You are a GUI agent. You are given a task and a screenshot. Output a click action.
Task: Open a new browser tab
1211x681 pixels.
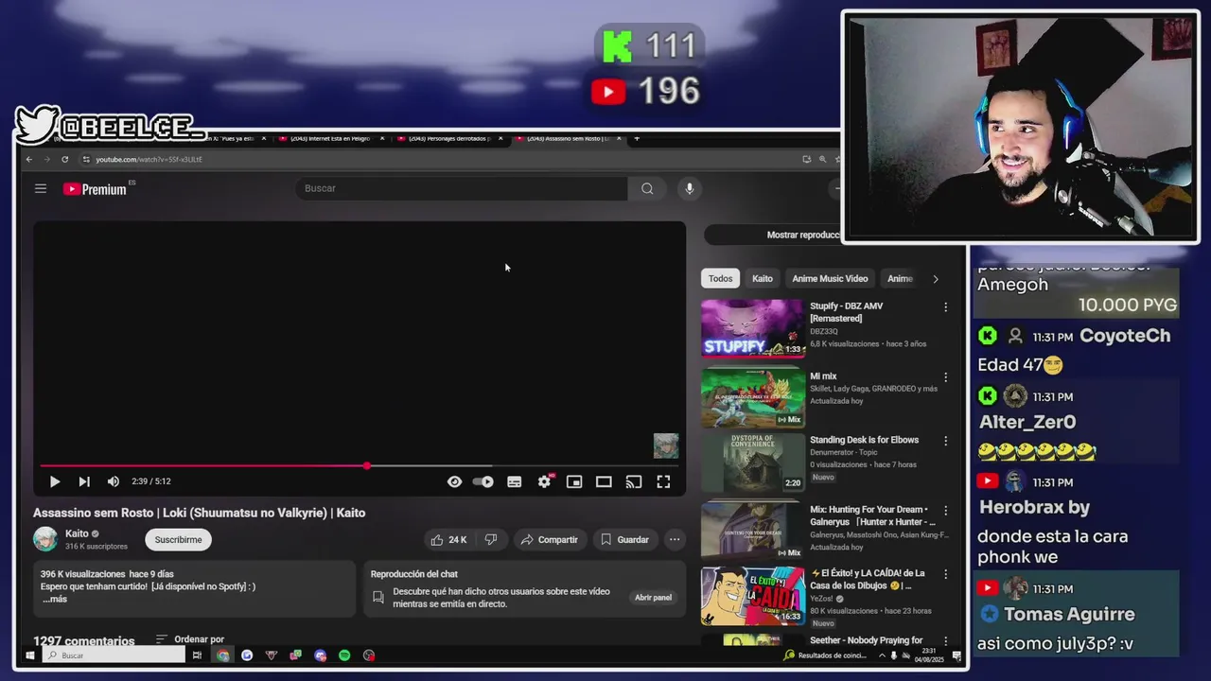[637, 138]
